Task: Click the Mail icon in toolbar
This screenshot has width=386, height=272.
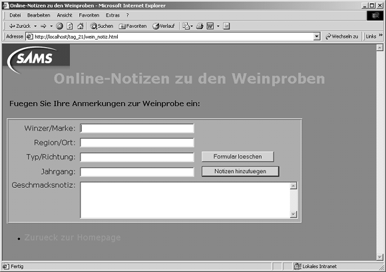Action: pyautogui.click(x=186, y=26)
